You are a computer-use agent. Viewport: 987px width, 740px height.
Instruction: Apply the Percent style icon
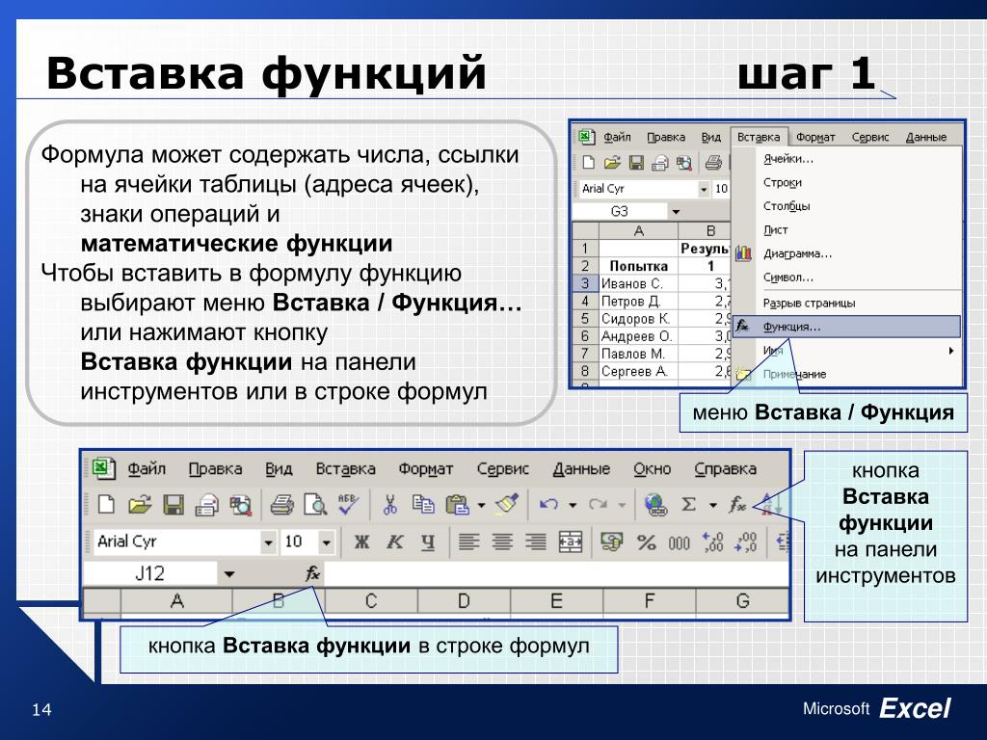click(647, 542)
